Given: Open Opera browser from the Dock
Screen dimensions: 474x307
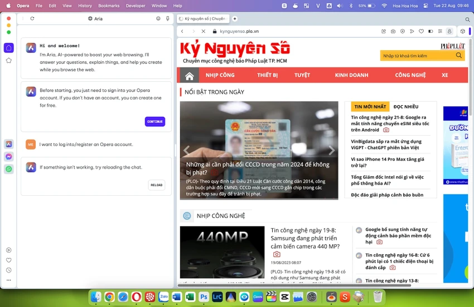Looking at the screenshot, I should click(136, 297).
